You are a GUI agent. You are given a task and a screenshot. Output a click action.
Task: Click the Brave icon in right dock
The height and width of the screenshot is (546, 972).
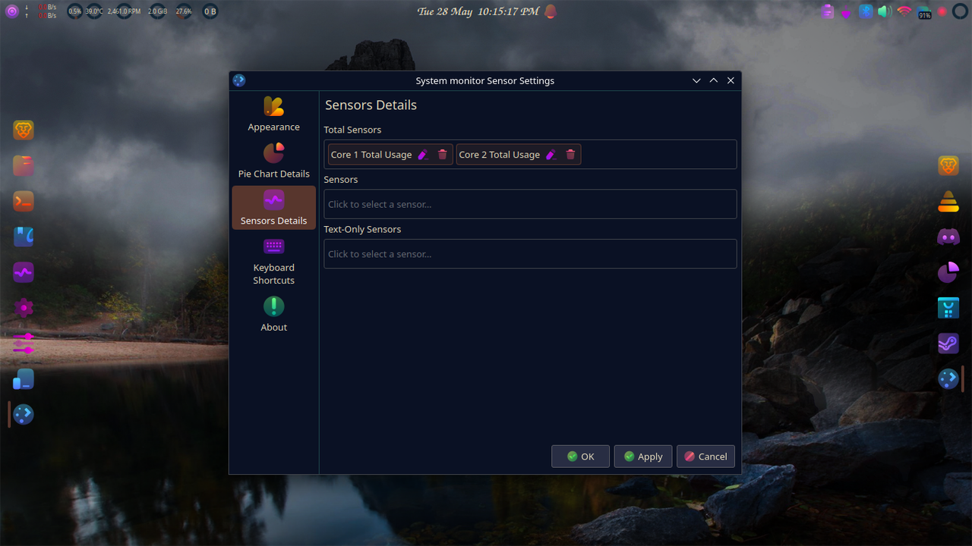tap(948, 165)
